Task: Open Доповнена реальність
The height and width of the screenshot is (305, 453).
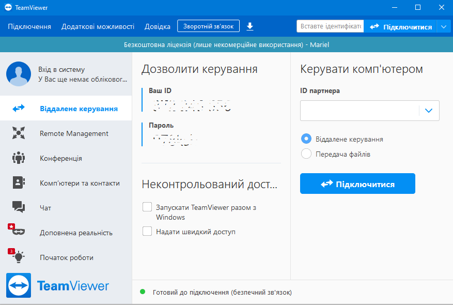Action: tap(19, 232)
